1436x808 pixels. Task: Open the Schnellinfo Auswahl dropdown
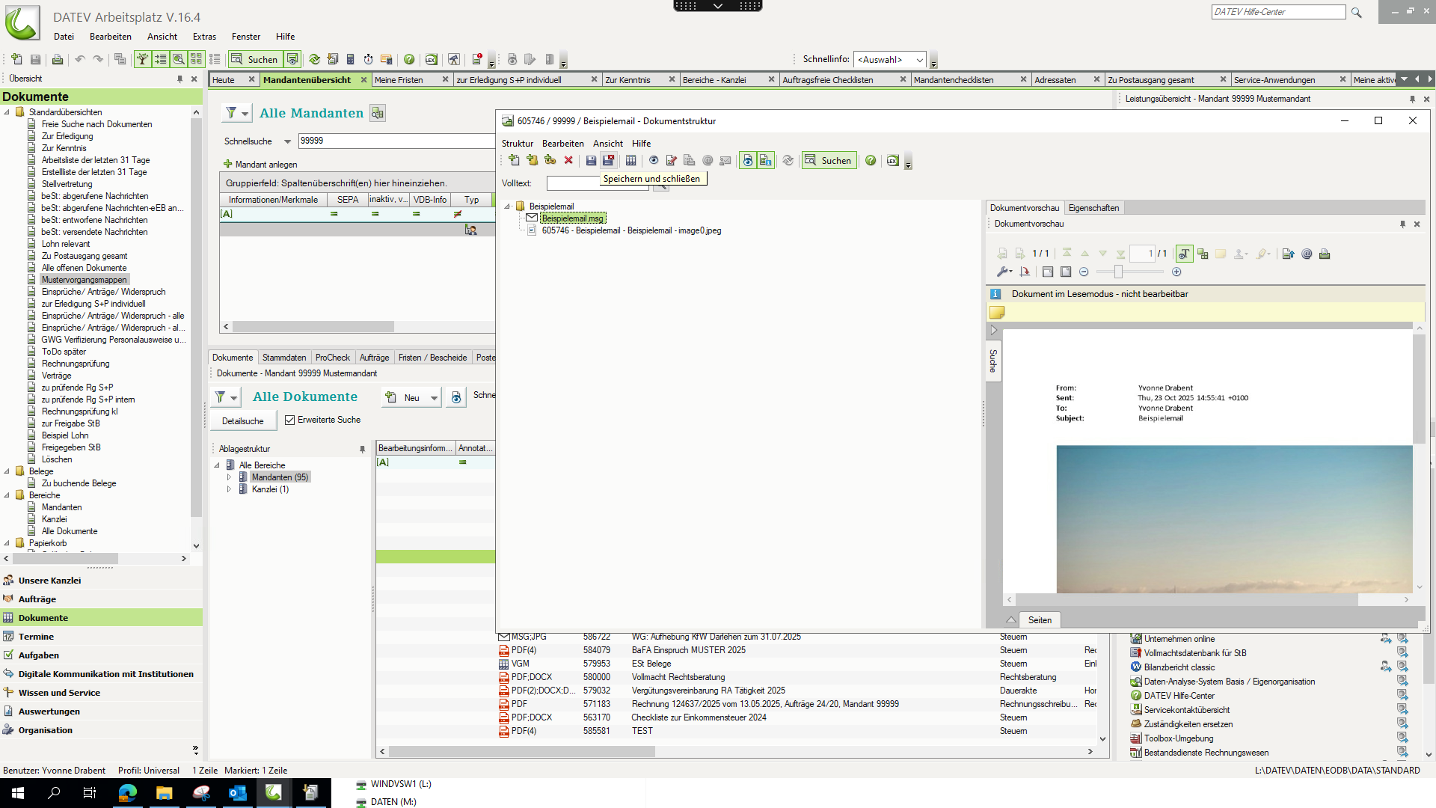point(919,60)
